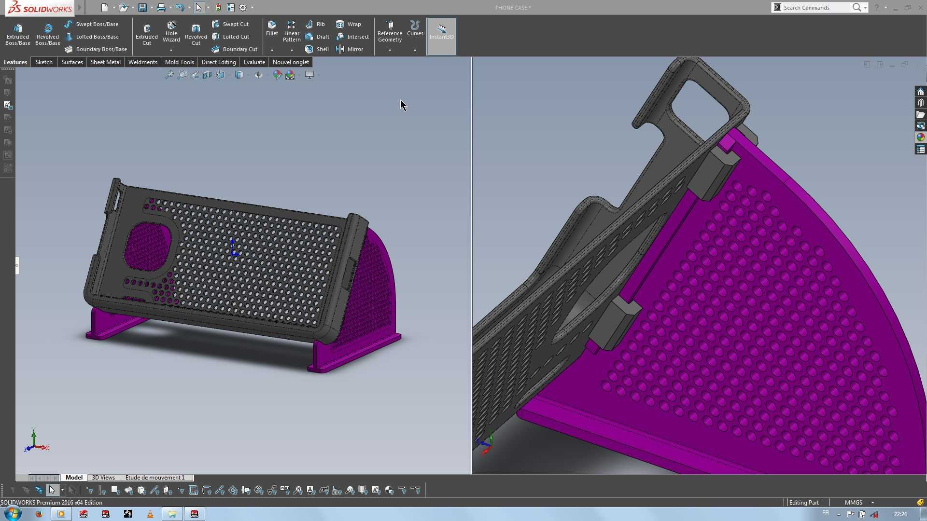Image resolution: width=927 pixels, height=521 pixels.
Task: Open the Options gear icon
Action: click(243, 8)
